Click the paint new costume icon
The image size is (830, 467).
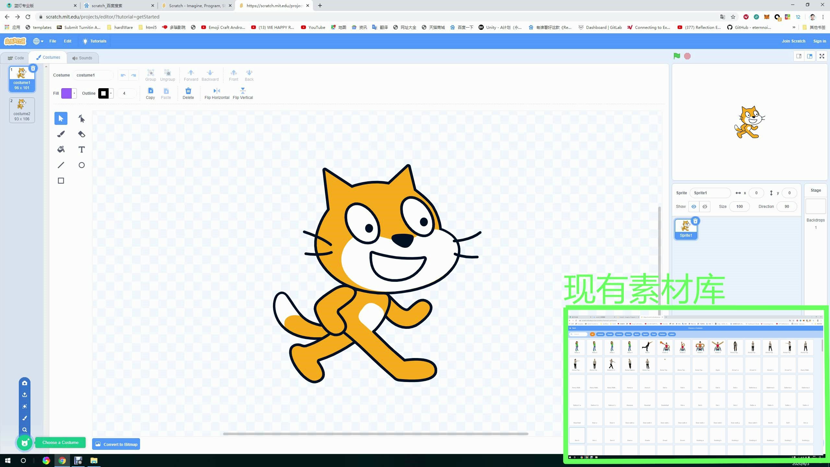(x=25, y=418)
